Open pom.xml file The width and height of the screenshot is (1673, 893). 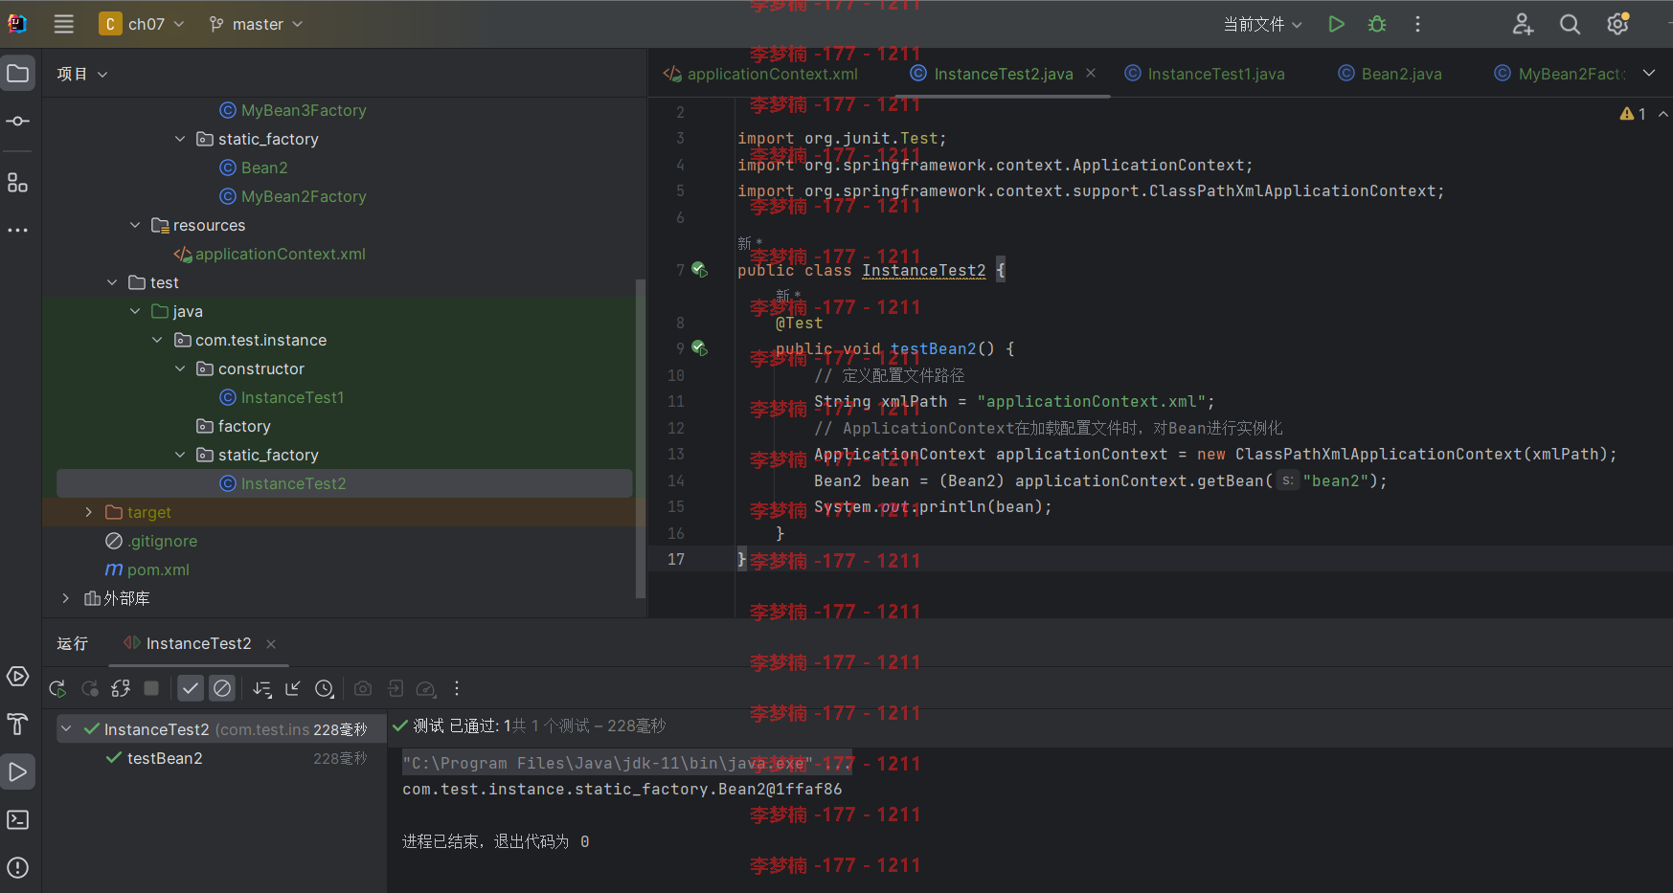(x=158, y=569)
